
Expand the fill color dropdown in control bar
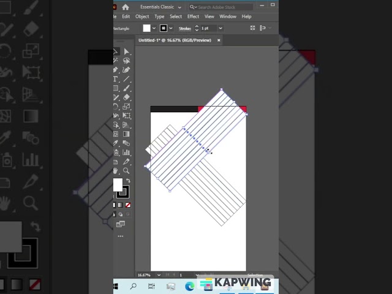[x=154, y=28]
